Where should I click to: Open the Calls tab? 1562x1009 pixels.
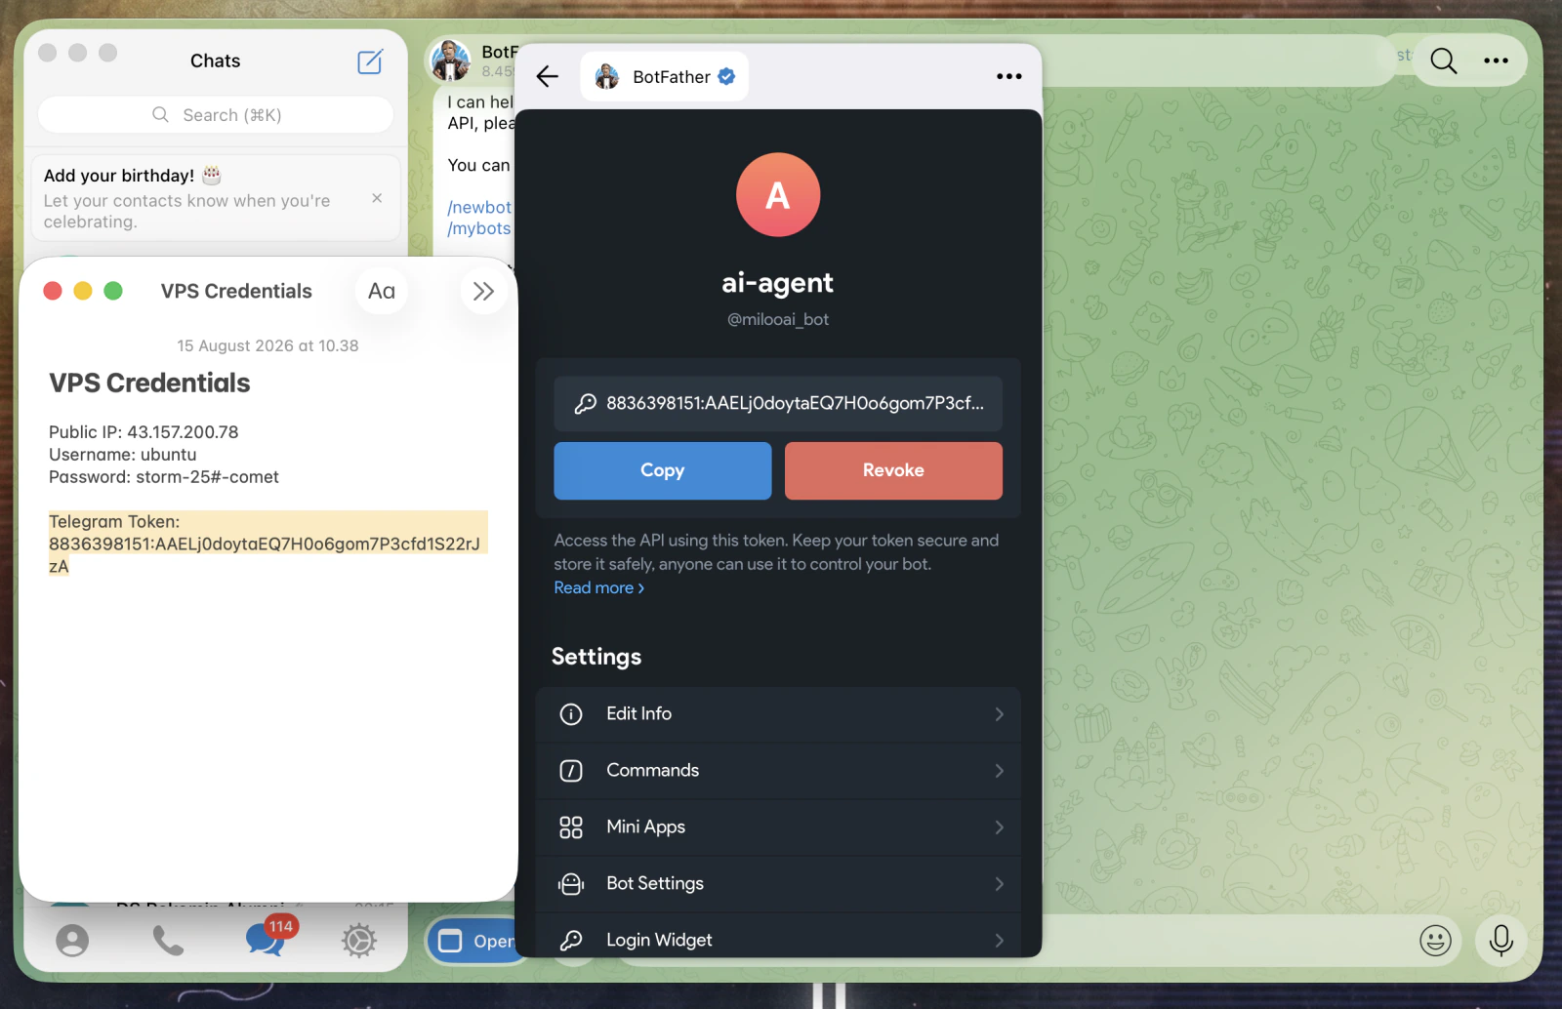click(x=168, y=941)
